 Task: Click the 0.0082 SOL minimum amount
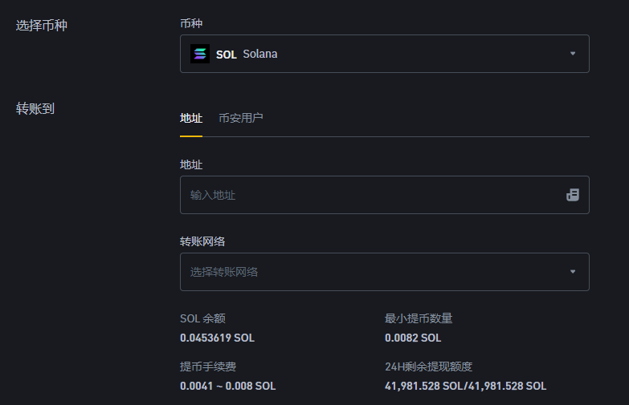coord(413,338)
